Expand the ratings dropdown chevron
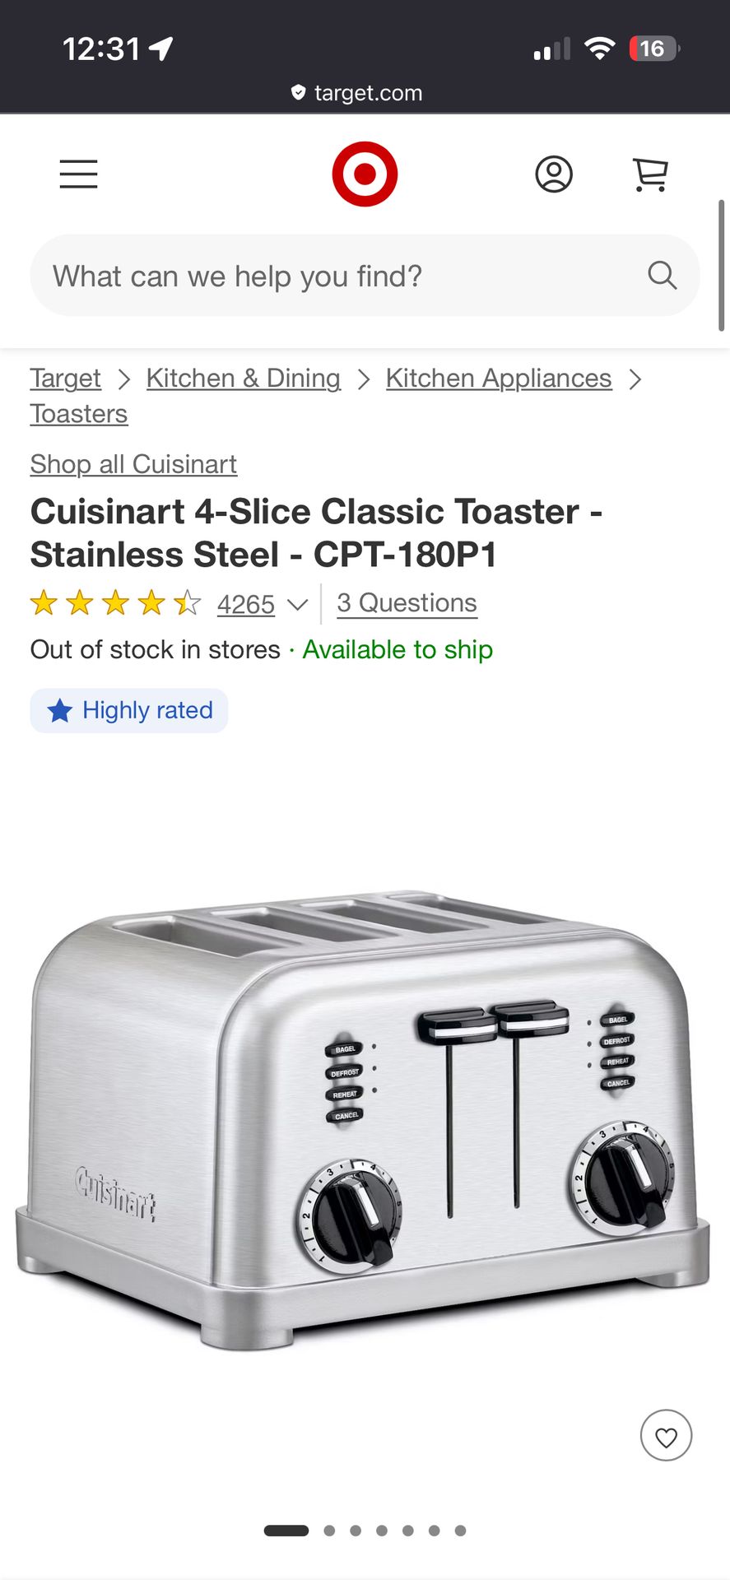Image resolution: width=730 pixels, height=1580 pixels. click(x=297, y=605)
